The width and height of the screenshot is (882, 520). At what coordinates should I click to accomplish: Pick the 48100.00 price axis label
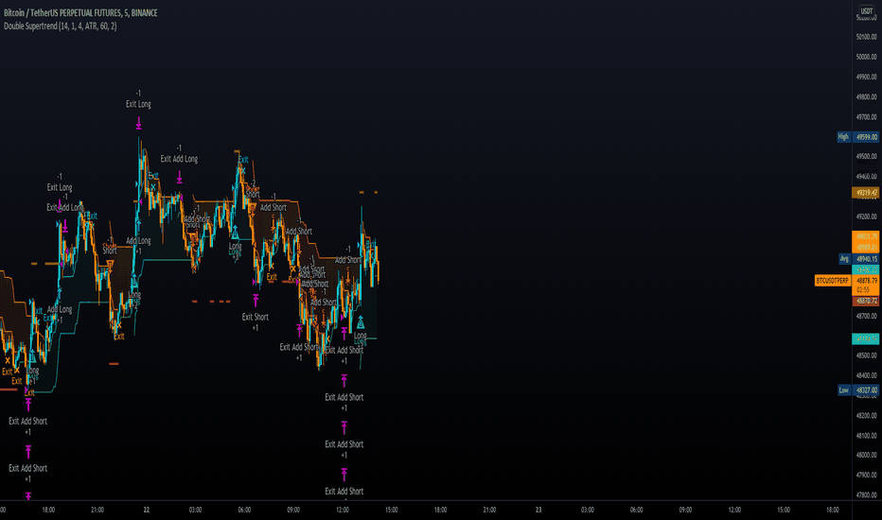coord(866,435)
